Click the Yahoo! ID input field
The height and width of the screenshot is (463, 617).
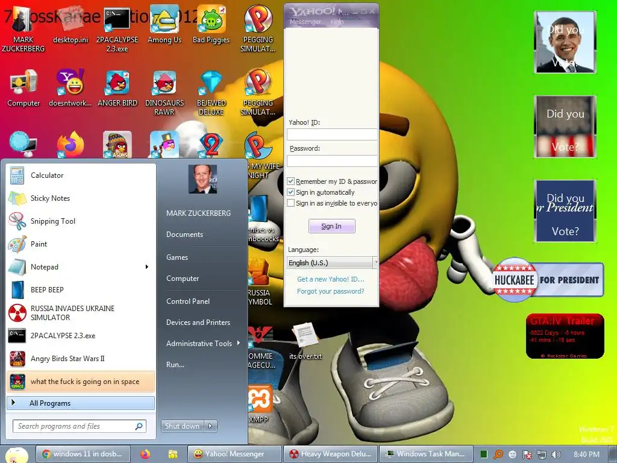pyautogui.click(x=332, y=134)
